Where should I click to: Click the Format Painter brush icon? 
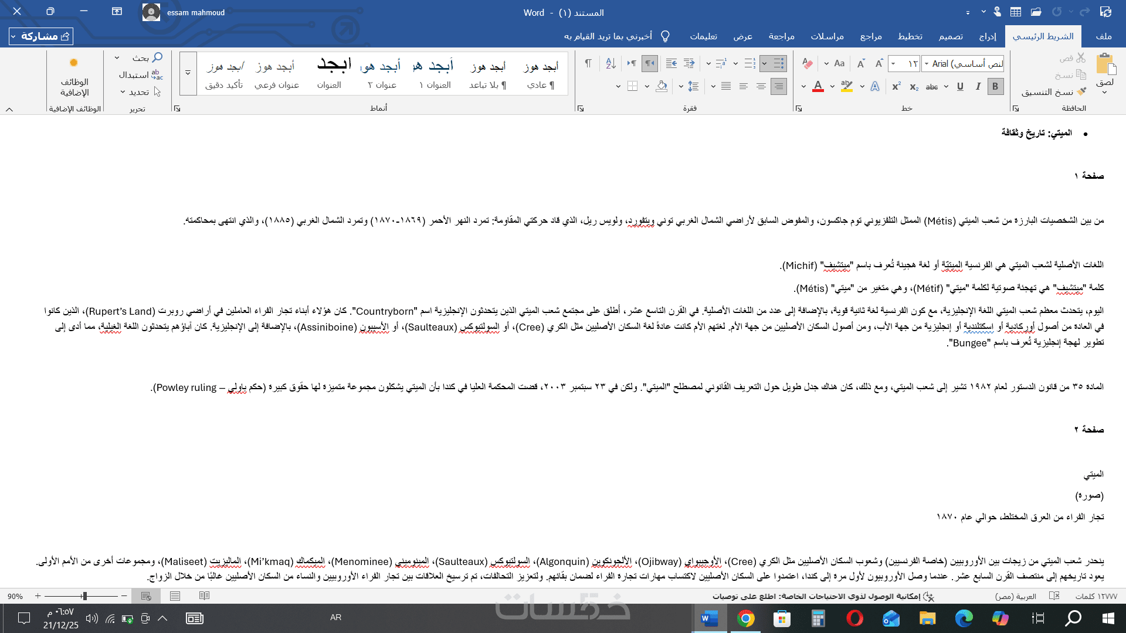tap(1081, 91)
